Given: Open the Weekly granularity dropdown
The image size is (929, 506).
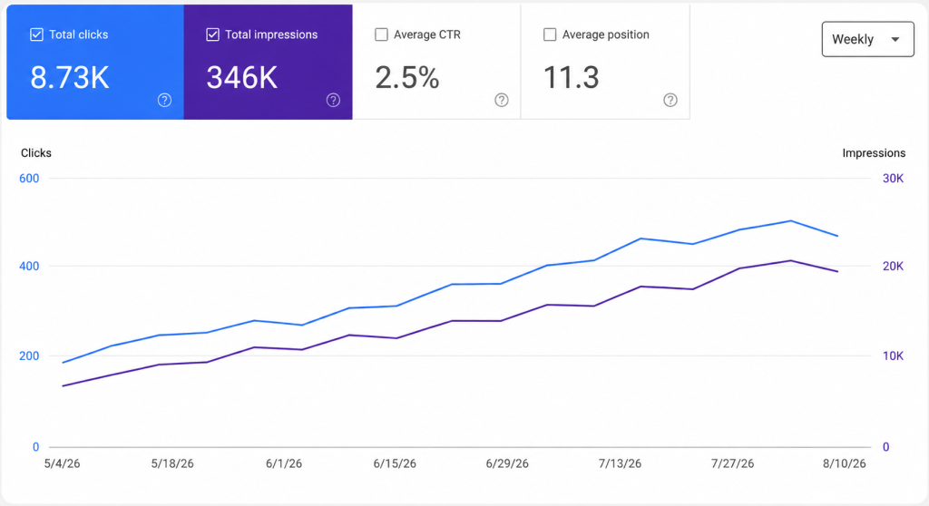Looking at the screenshot, I should click(867, 39).
